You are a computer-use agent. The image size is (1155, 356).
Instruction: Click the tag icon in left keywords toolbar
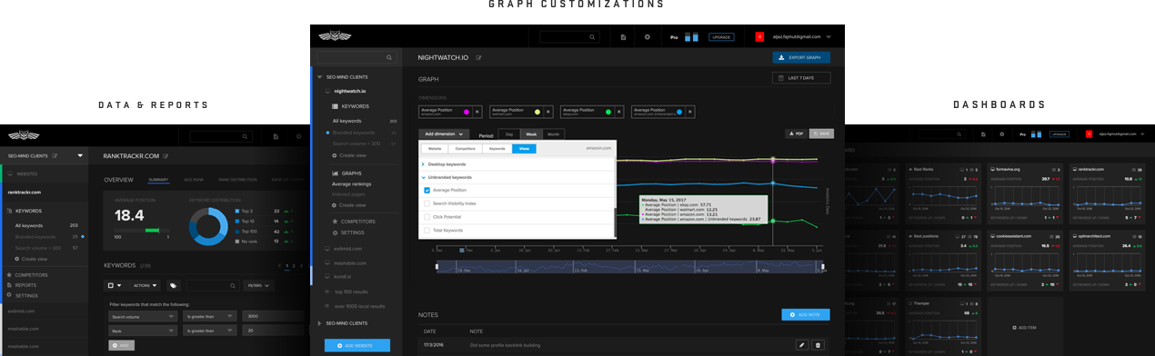pos(173,285)
